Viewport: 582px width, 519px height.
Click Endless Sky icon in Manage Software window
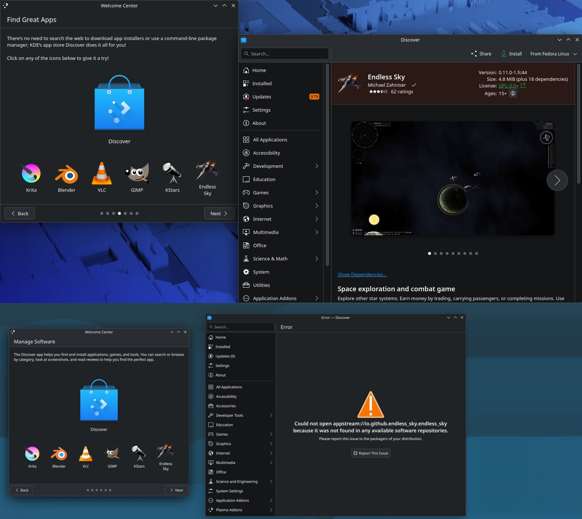pyautogui.click(x=166, y=451)
